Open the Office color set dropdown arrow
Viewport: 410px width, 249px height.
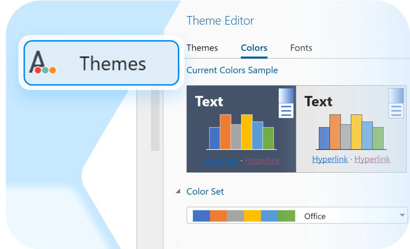coord(402,216)
